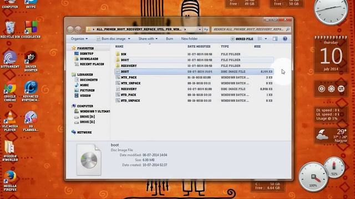Viewport: 355px width, 199px height.
Task: Open the BitTorrent desktop shortcut
Action: tap(10, 60)
